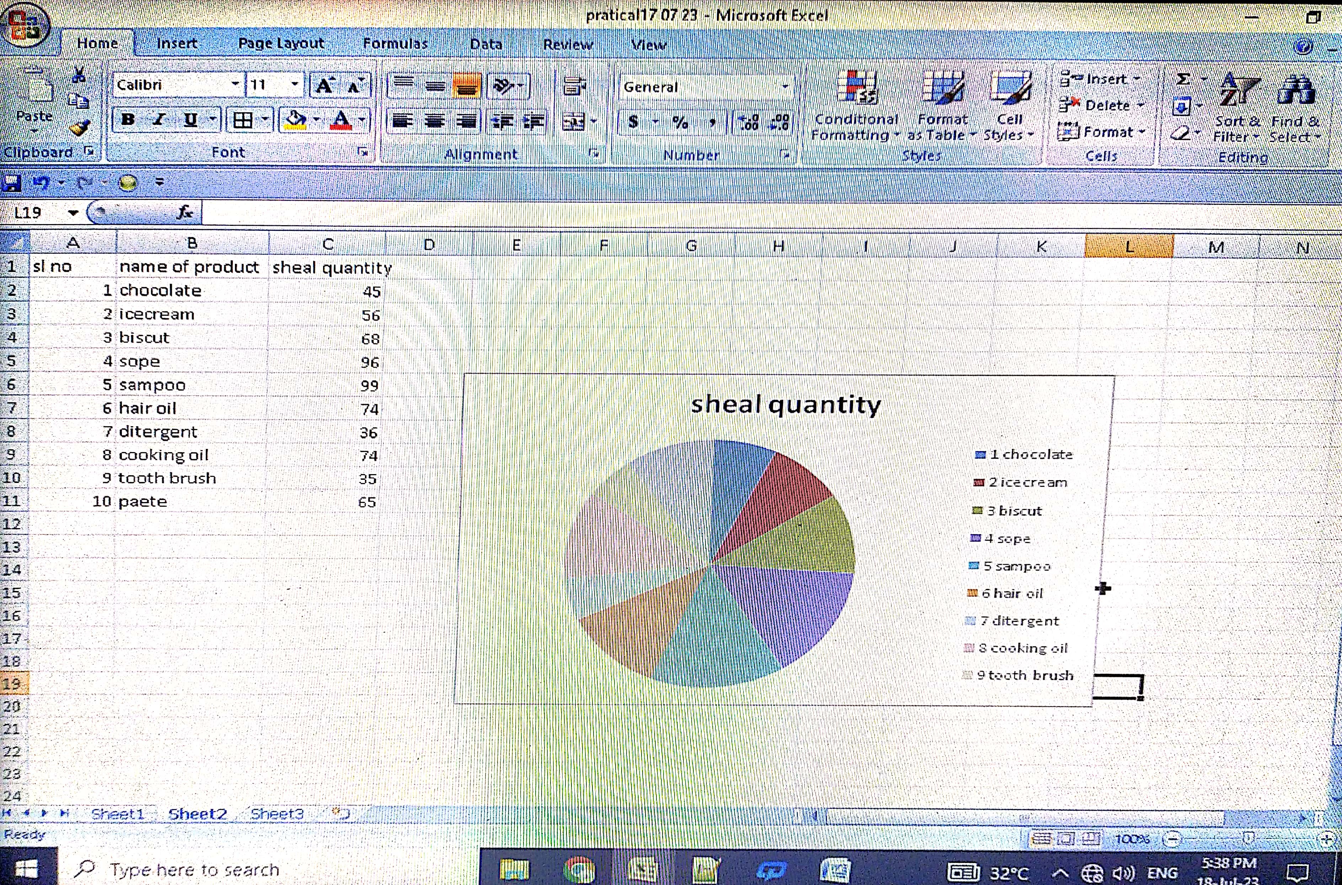The image size is (1342, 885).
Task: Toggle Italic formatting button
Action: click(x=159, y=120)
